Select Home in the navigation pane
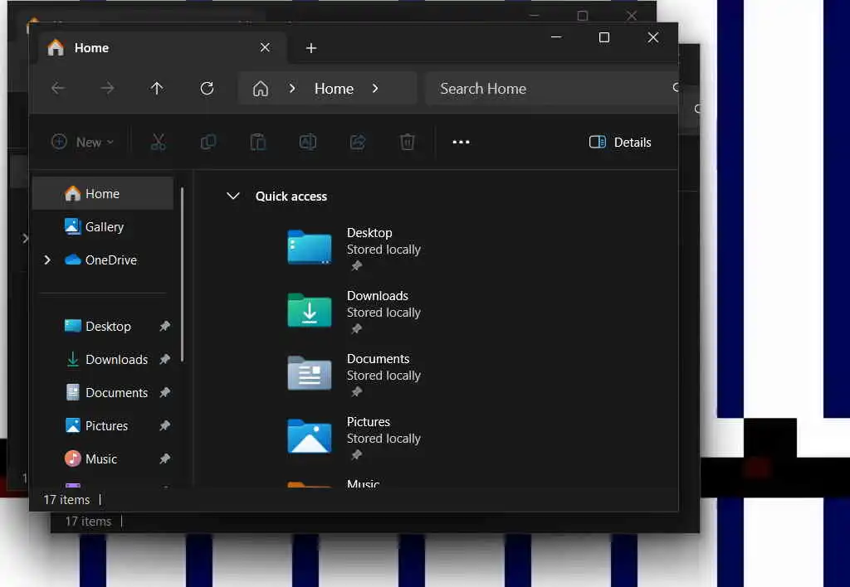 click(103, 193)
